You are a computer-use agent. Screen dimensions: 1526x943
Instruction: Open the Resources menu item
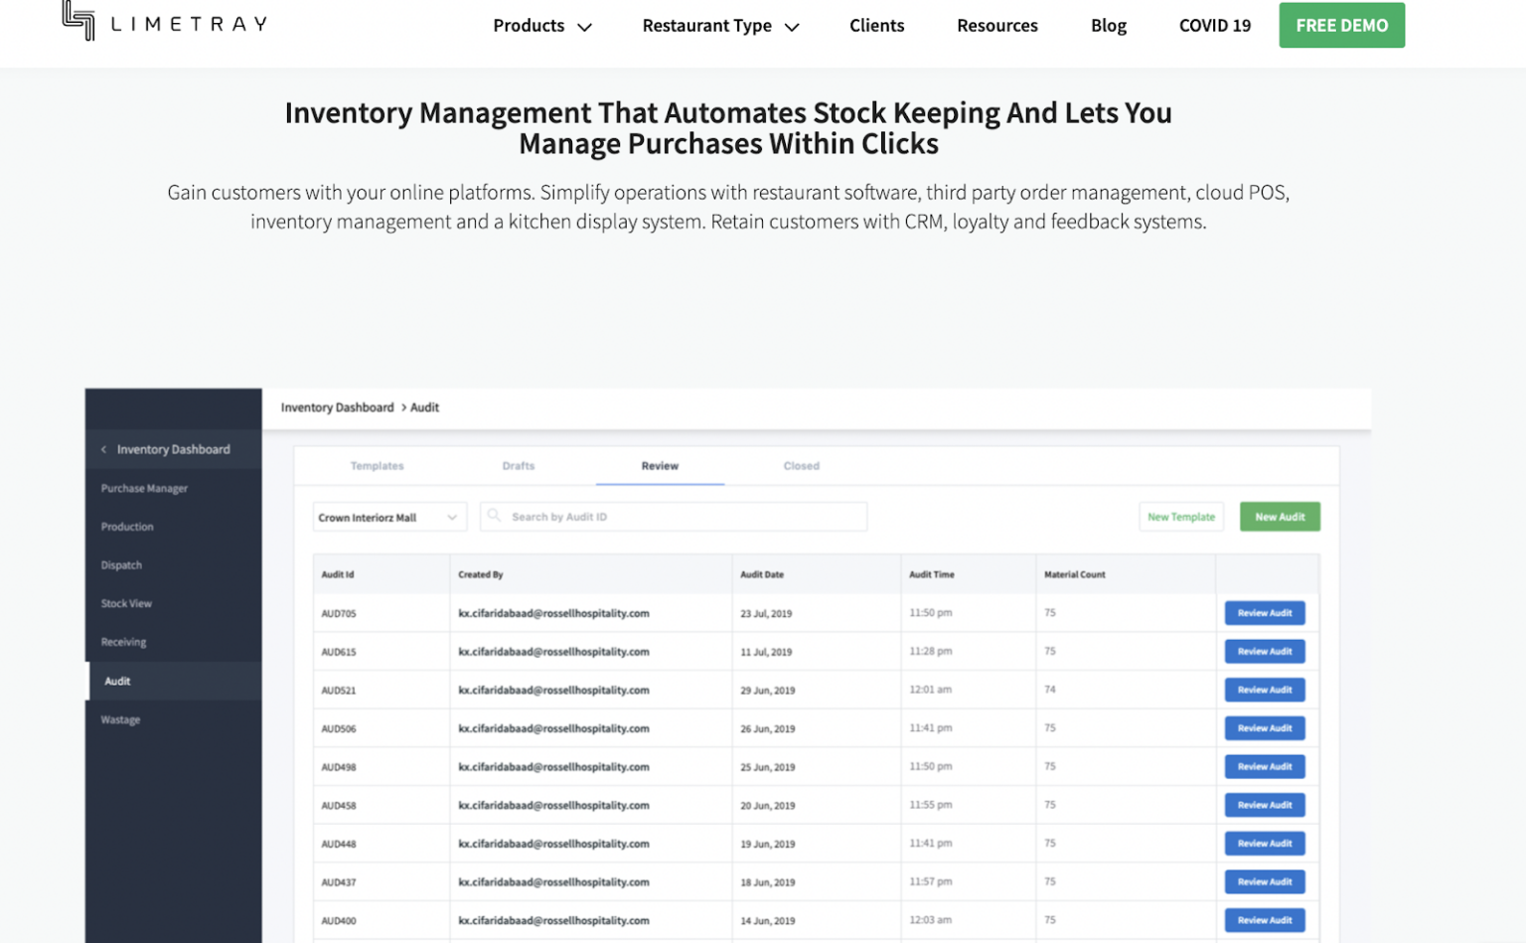pyautogui.click(x=996, y=26)
